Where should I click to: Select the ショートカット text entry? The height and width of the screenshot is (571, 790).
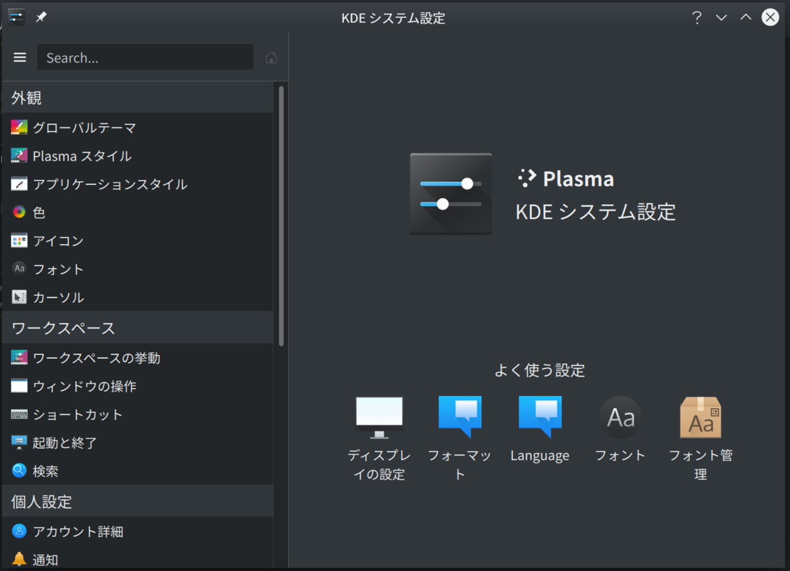(78, 414)
